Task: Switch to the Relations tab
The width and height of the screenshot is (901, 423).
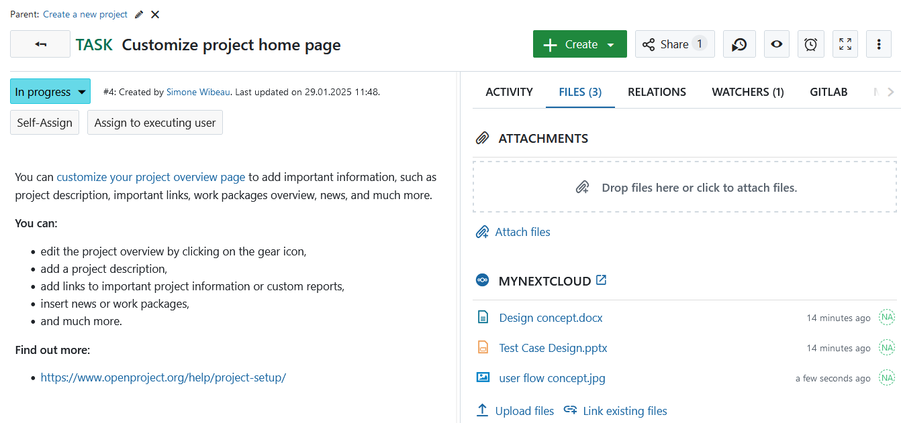Action: pos(657,92)
